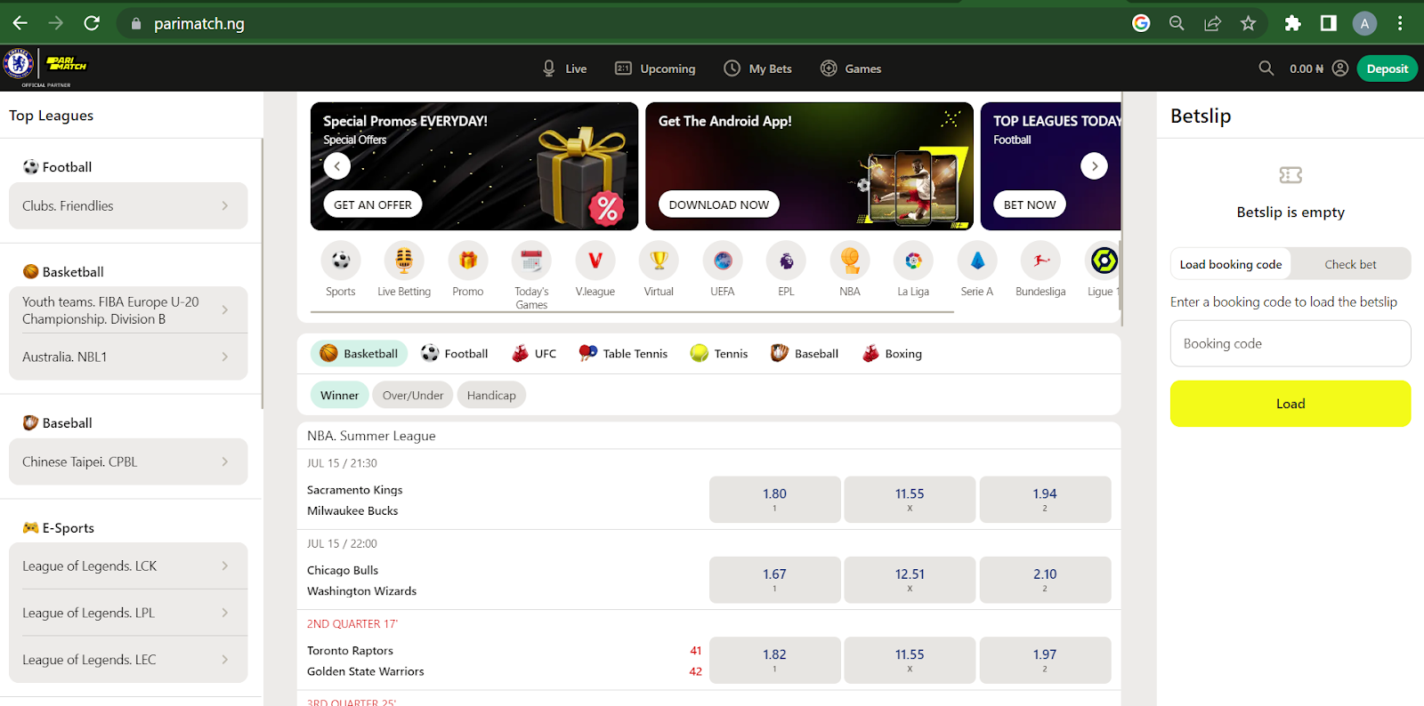Open the Sports shortcut icon
The image size is (1424, 706).
pyautogui.click(x=341, y=261)
